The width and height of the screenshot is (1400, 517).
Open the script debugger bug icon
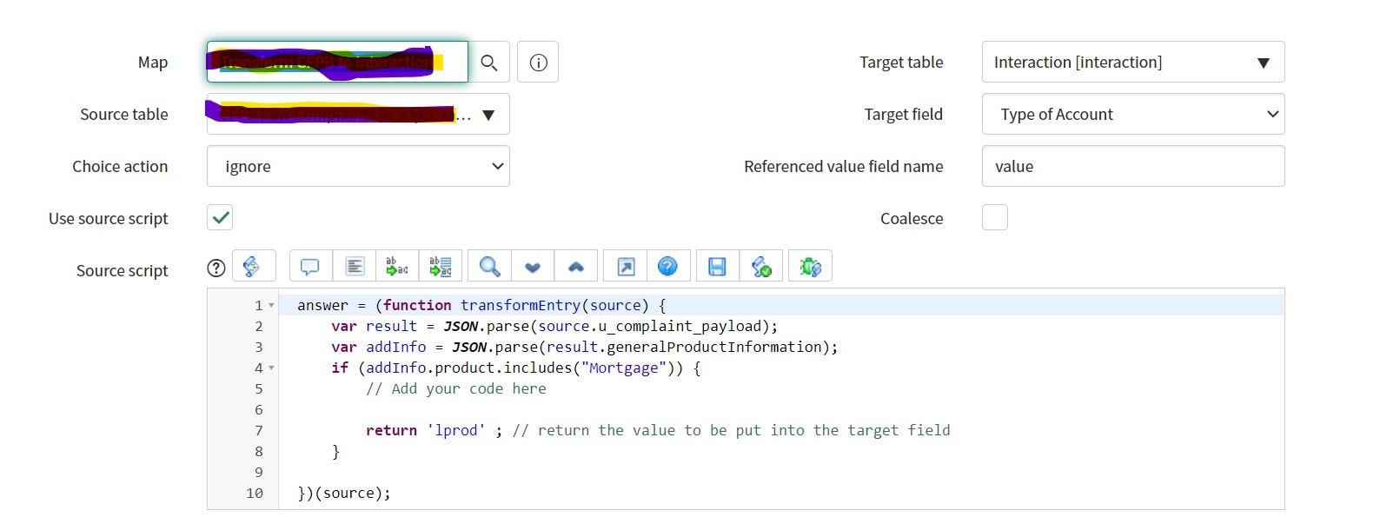(810, 266)
